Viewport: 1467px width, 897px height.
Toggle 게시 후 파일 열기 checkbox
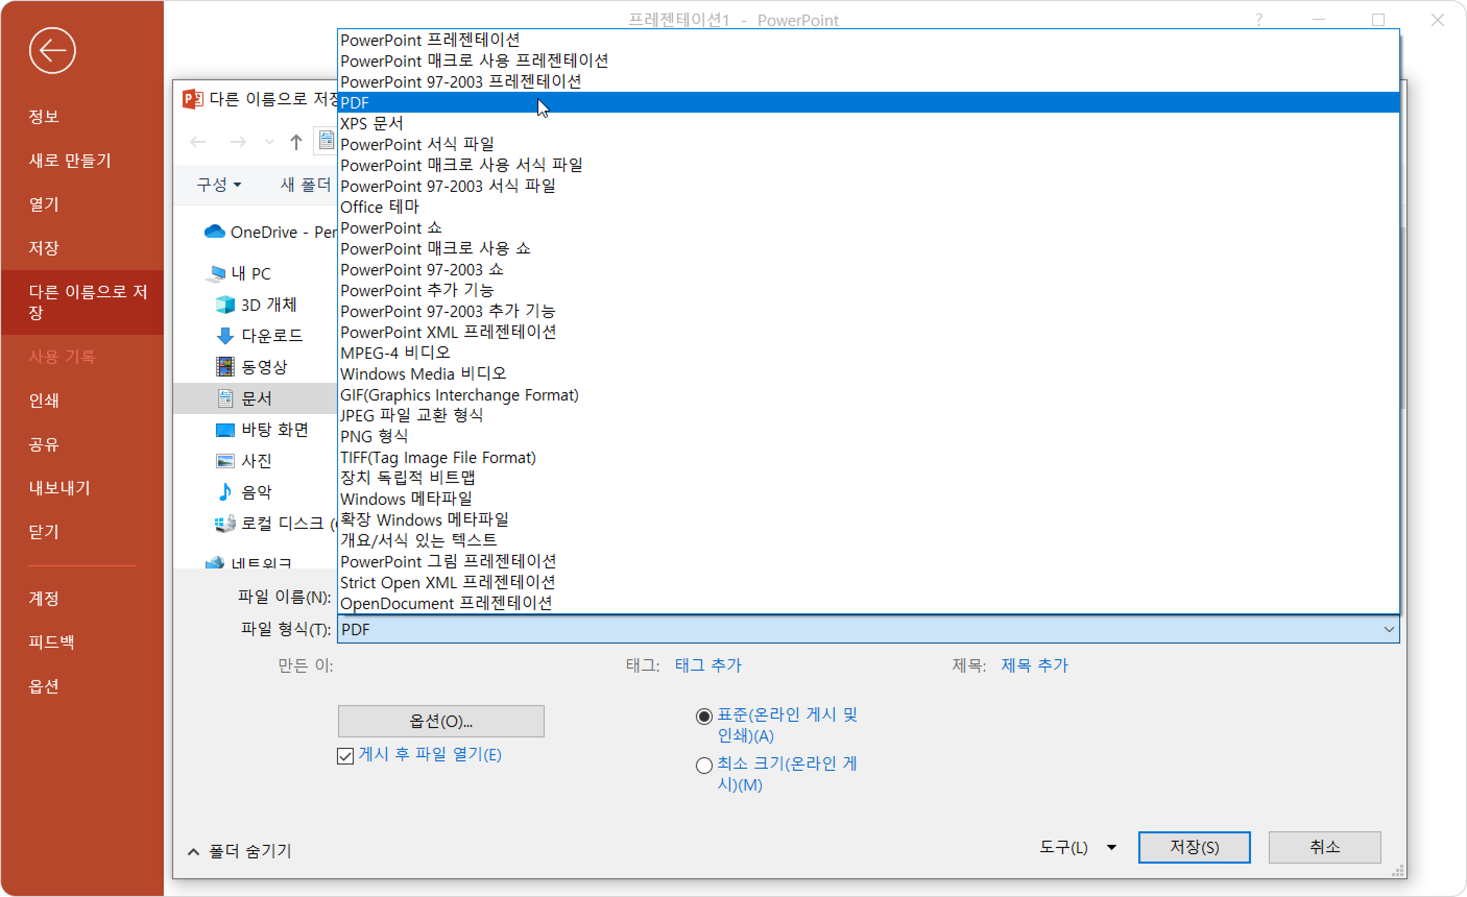tap(345, 756)
